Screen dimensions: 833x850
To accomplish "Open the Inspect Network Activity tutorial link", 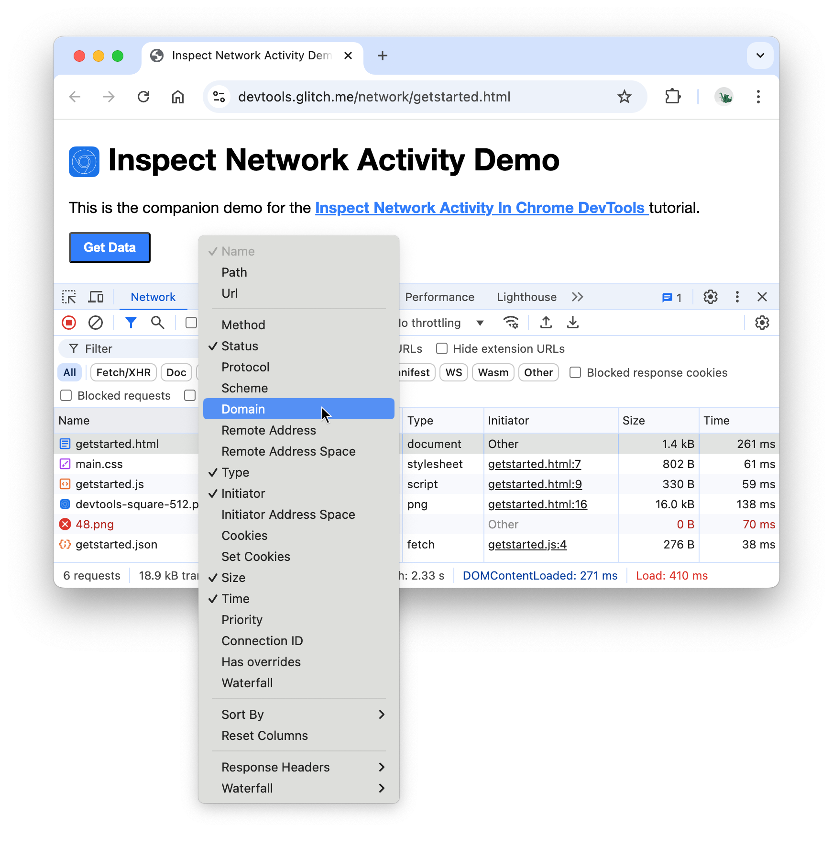I will point(481,208).
